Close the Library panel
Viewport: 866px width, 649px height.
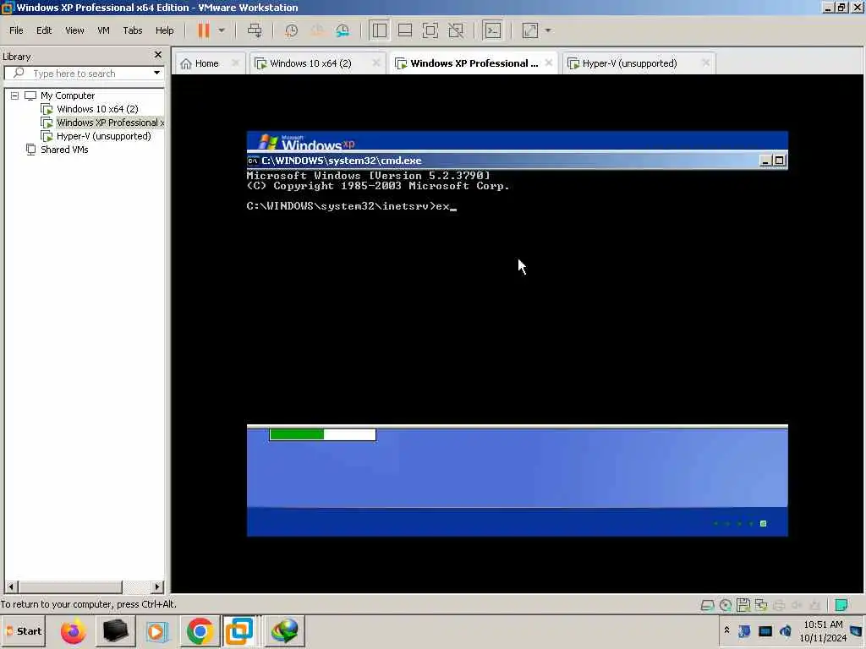(158, 55)
